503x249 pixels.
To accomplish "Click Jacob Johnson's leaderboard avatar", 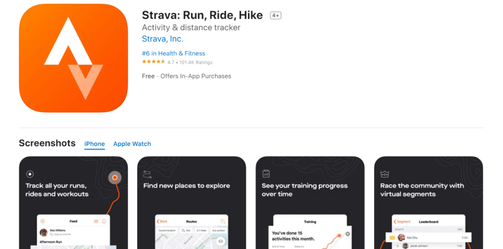I will point(405,246).
